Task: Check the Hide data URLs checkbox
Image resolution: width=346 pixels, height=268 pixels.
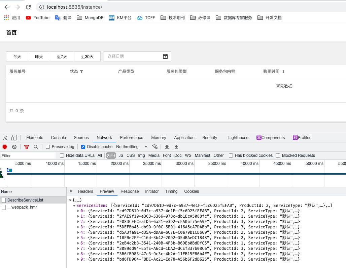Action: tap(62, 155)
